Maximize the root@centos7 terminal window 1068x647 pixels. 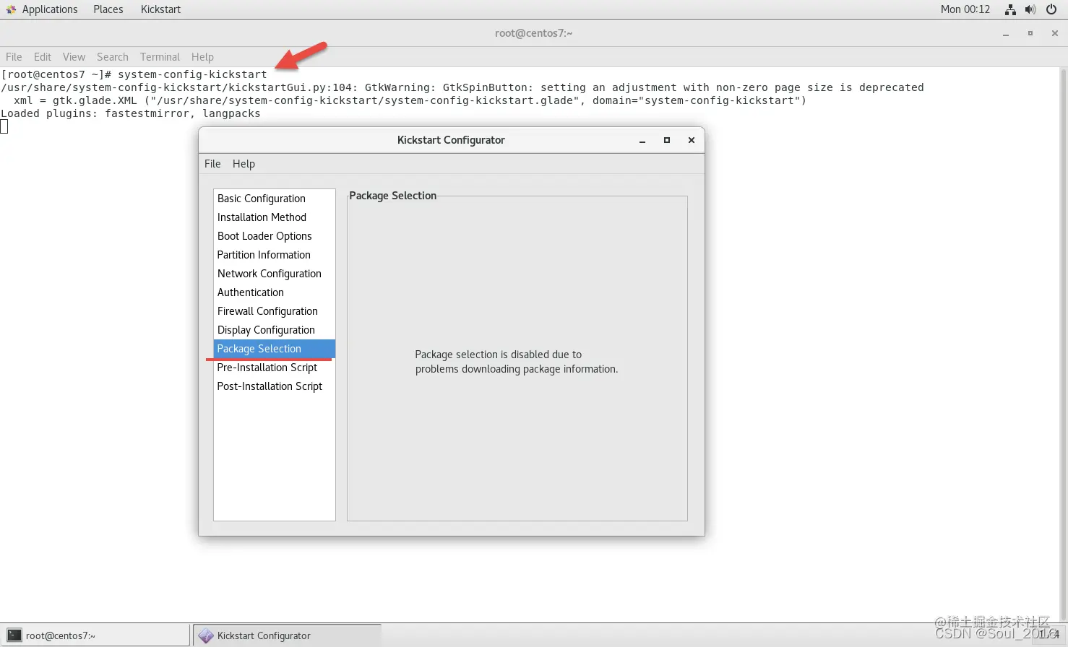tap(1030, 33)
